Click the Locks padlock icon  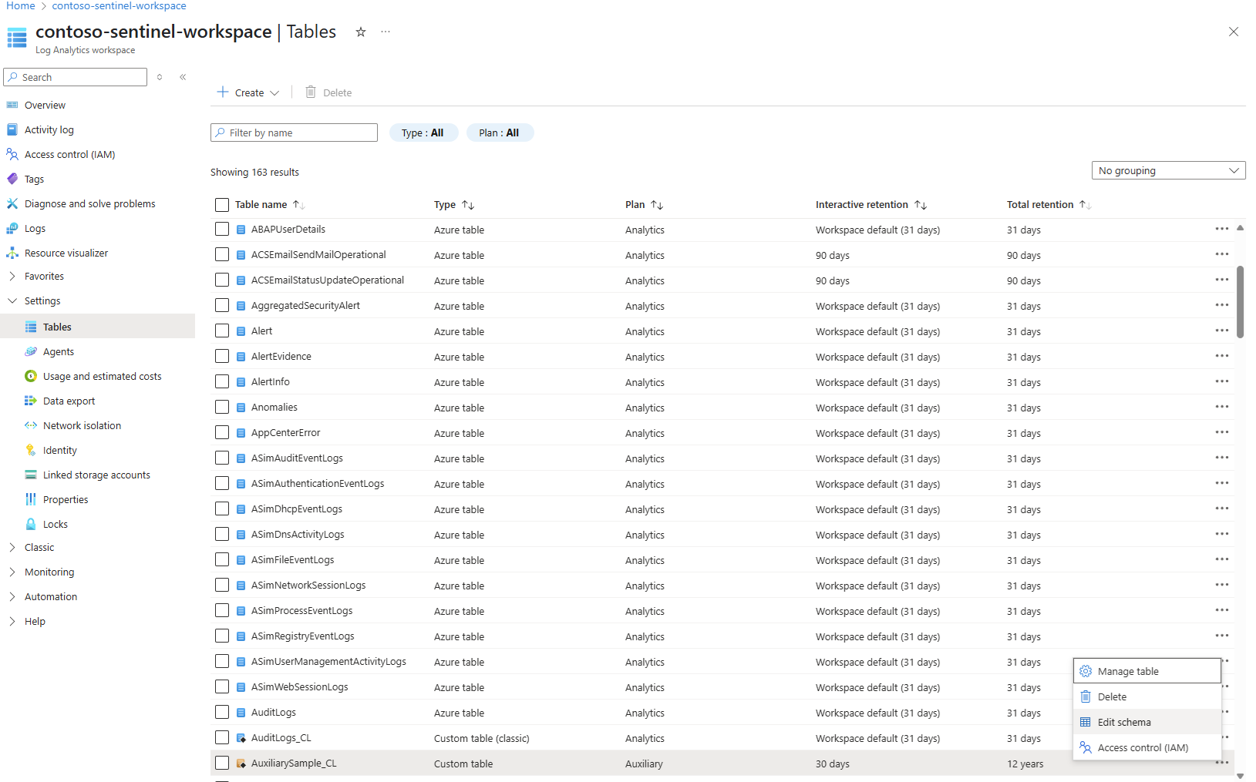click(31, 524)
